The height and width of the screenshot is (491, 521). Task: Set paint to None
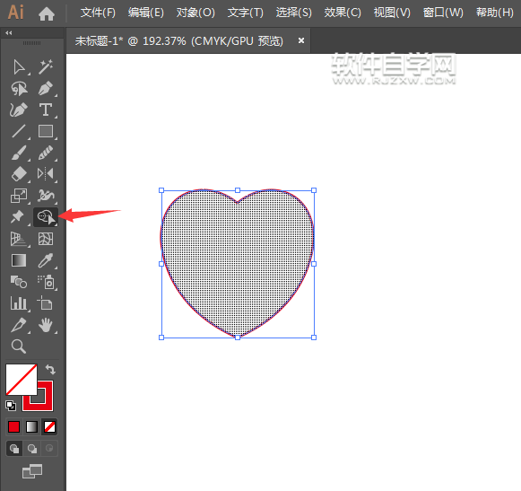[x=50, y=426]
